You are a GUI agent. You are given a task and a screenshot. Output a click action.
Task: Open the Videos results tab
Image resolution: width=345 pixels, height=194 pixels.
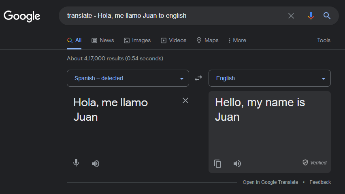(174, 40)
